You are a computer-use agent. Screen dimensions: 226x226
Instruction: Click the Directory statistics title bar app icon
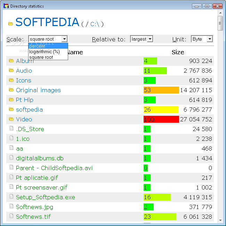[6, 6]
